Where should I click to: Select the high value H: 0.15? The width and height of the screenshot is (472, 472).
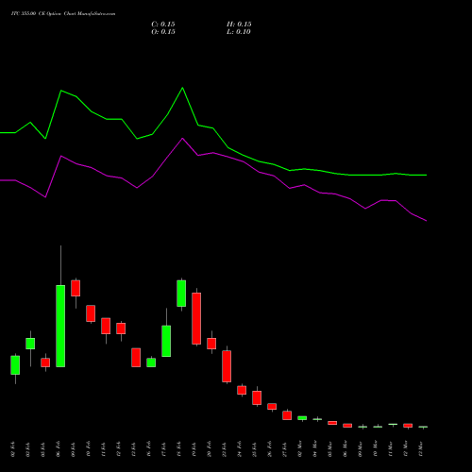pos(239,25)
